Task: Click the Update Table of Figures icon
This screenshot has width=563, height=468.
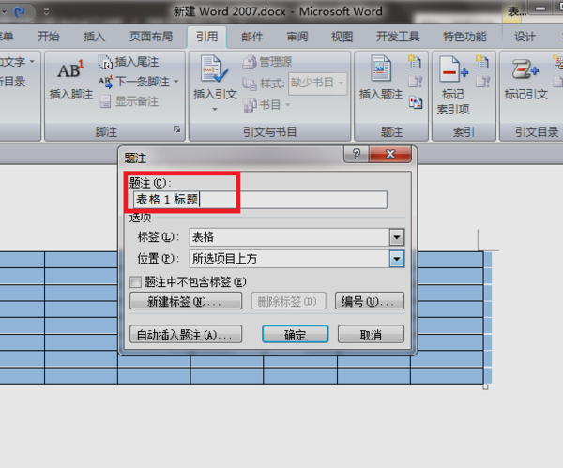Action: click(x=415, y=82)
